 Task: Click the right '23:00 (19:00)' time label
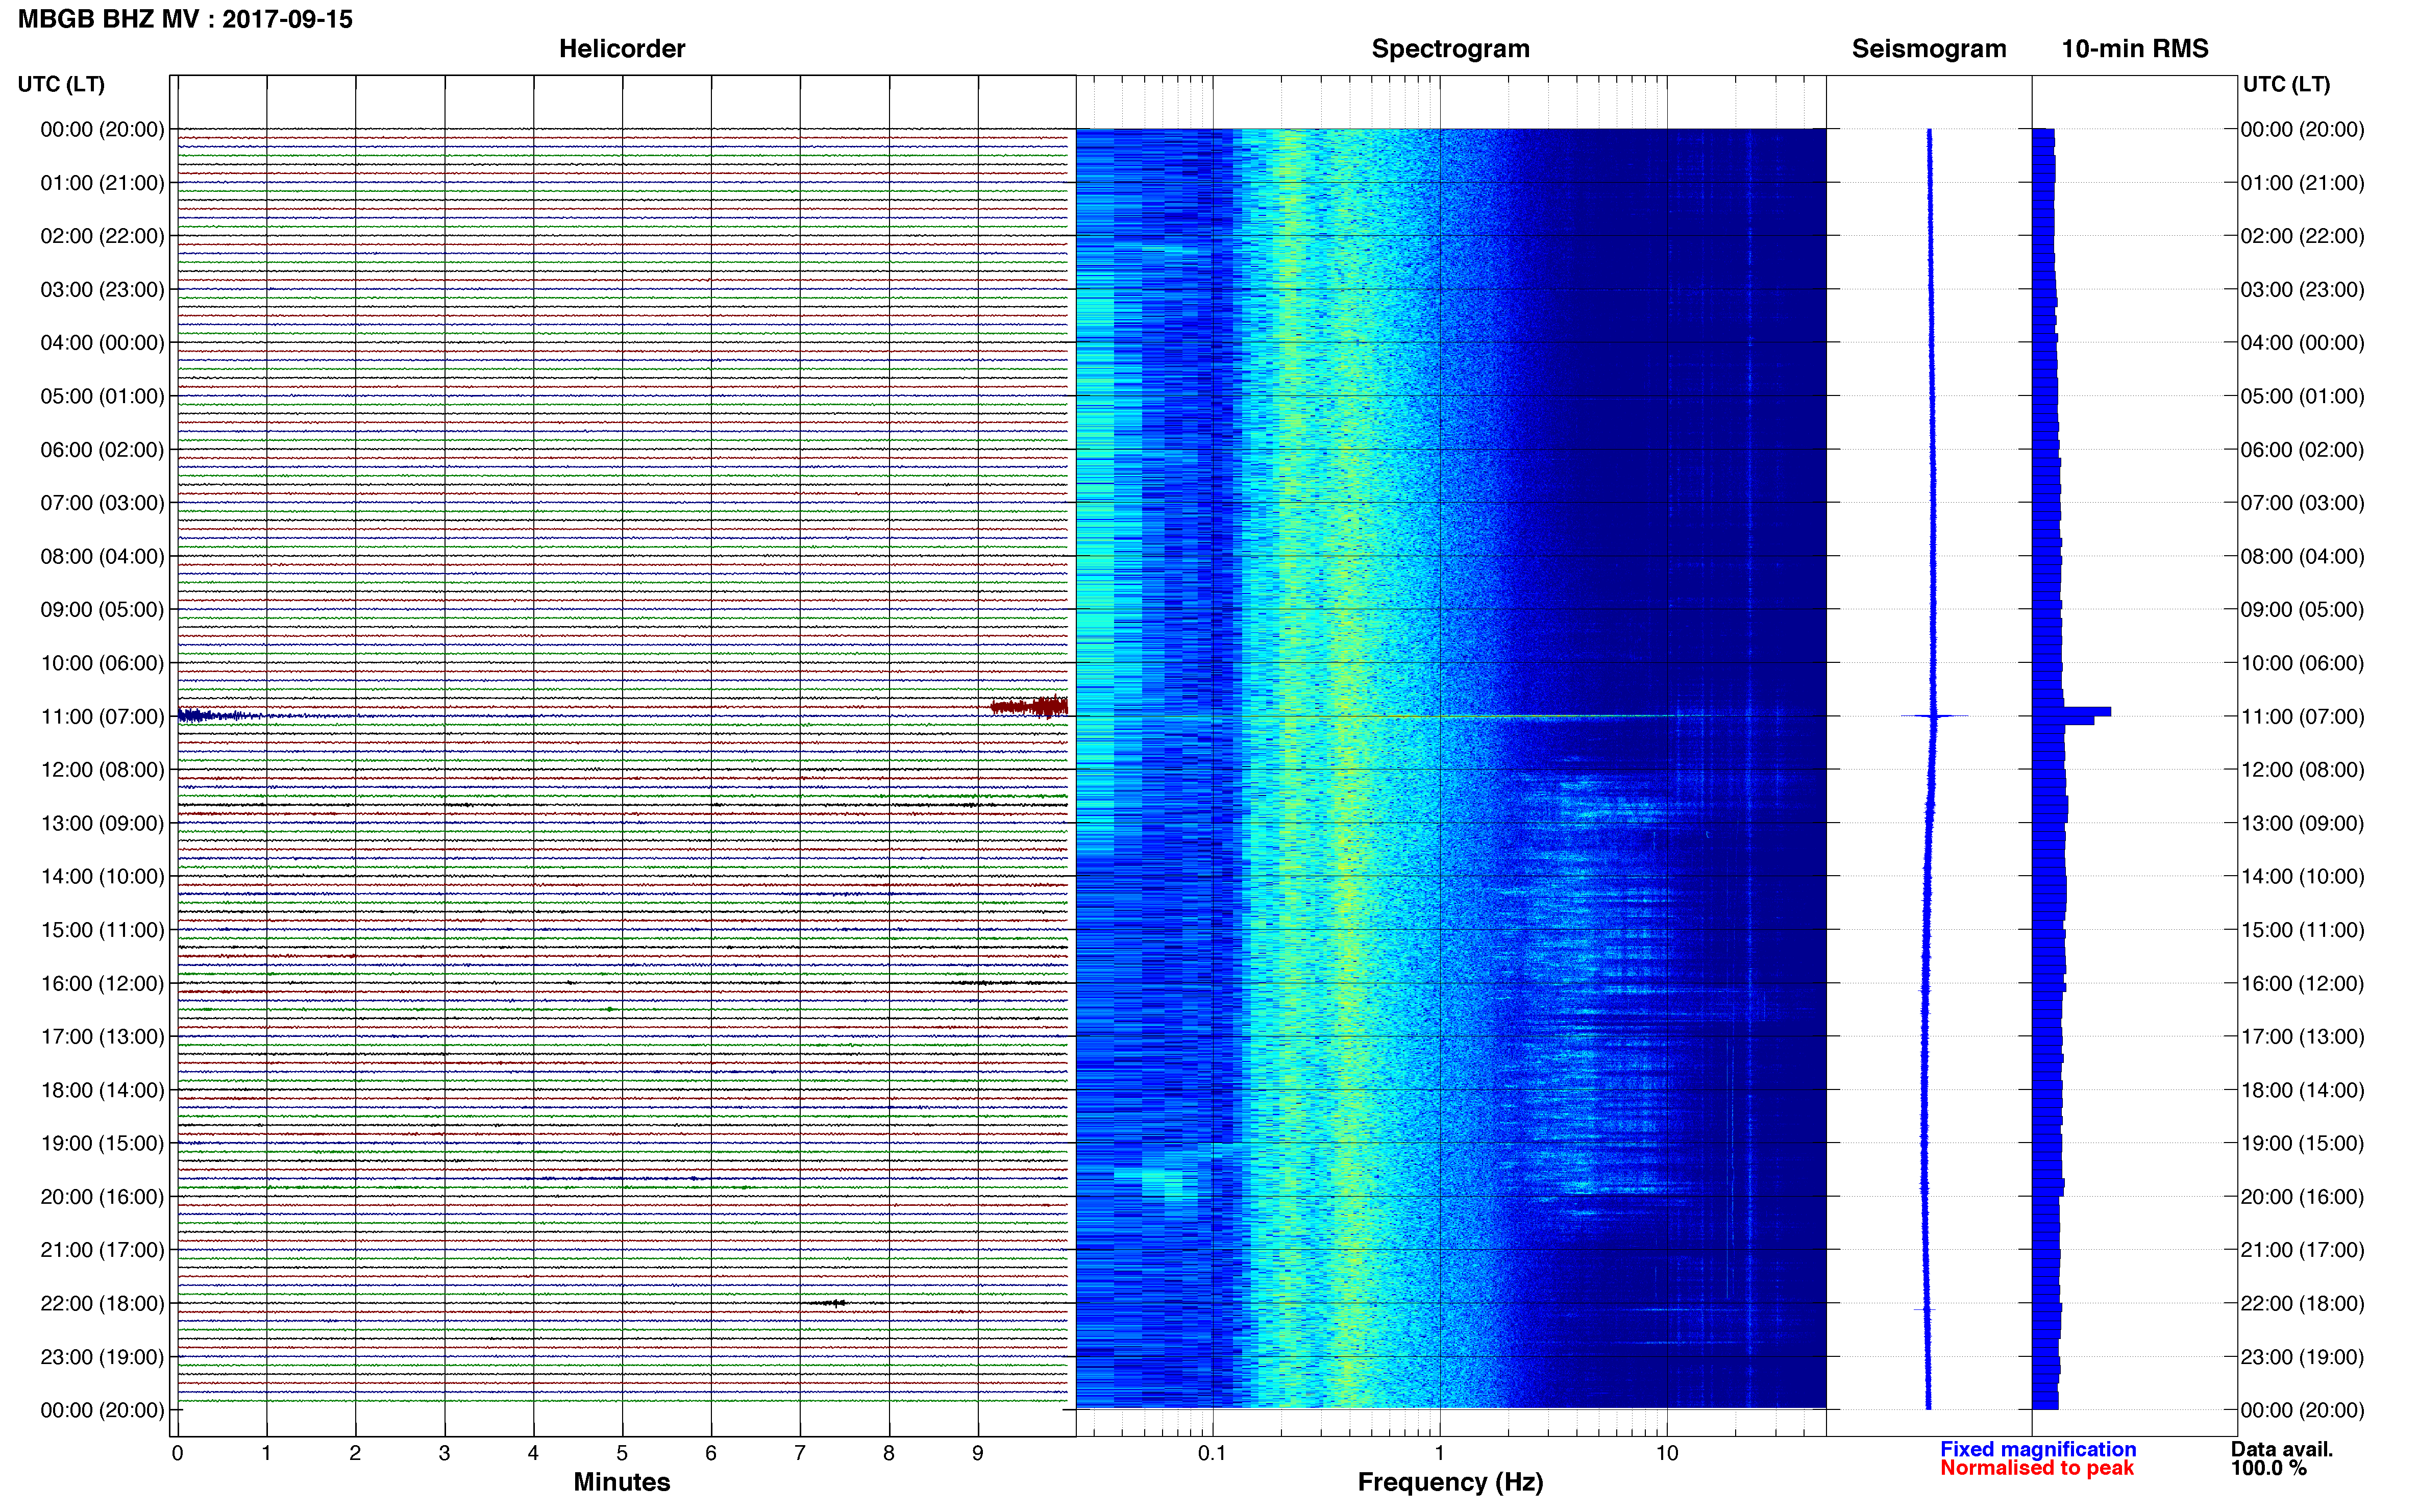2302,1357
